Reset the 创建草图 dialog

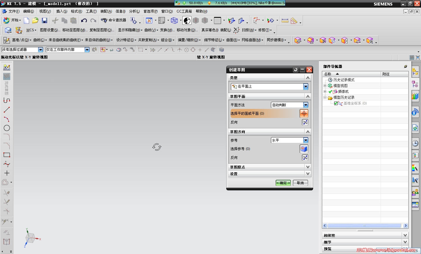(296, 69)
